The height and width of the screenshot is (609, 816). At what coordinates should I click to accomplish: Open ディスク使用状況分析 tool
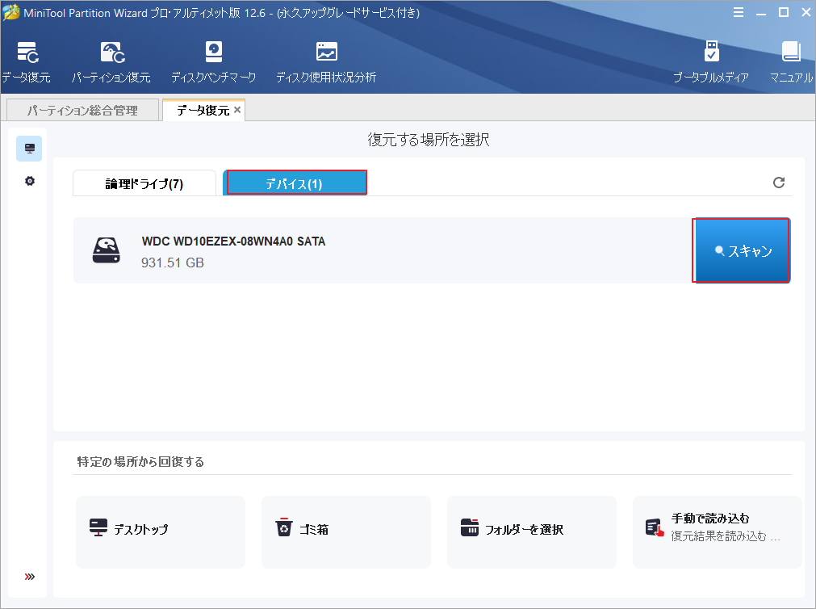[326, 62]
